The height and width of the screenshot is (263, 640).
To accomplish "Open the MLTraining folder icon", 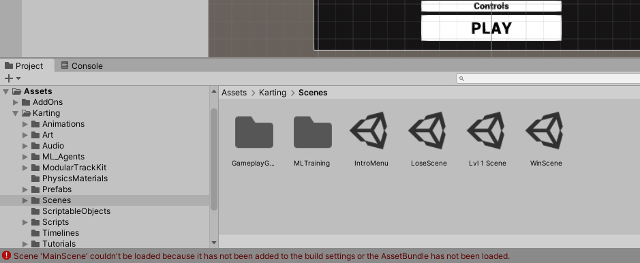I will [x=313, y=132].
